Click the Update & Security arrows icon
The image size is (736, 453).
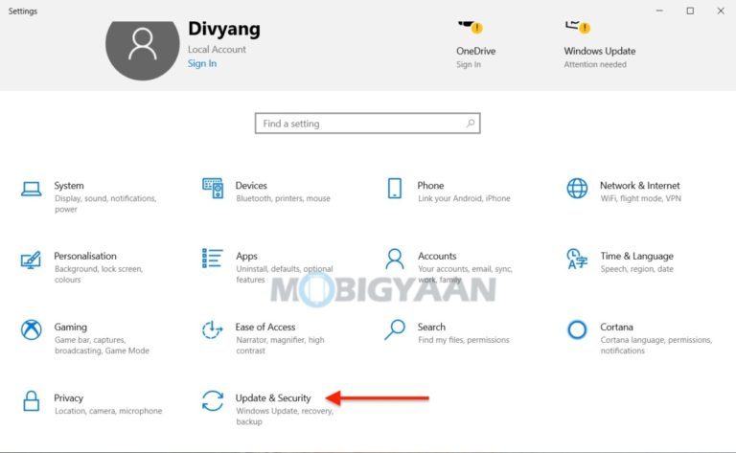213,401
